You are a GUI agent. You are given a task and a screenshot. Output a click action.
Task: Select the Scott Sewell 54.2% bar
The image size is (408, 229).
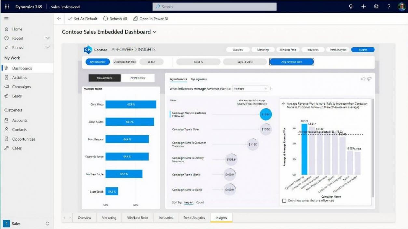pyautogui.click(x=112, y=192)
